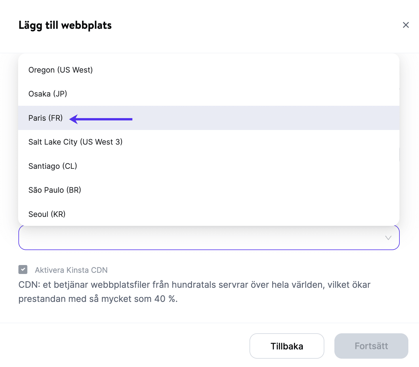The width and height of the screenshot is (419, 367).
Task: Pick Paris (FR) as the location
Action: 45,118
